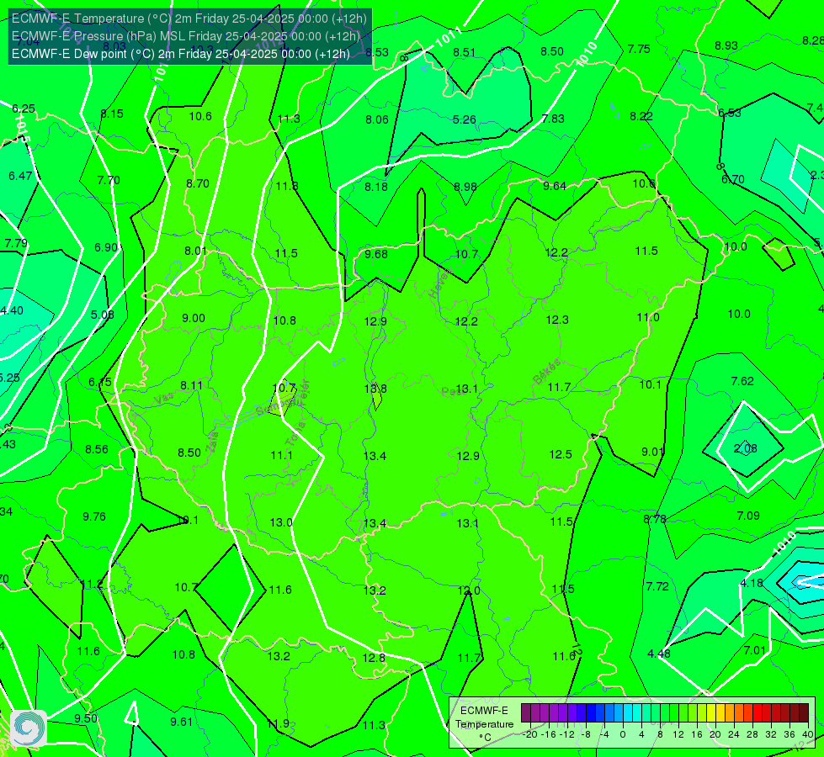Click the Heves county label
824x757 pixels.
(x=440, y=283)
